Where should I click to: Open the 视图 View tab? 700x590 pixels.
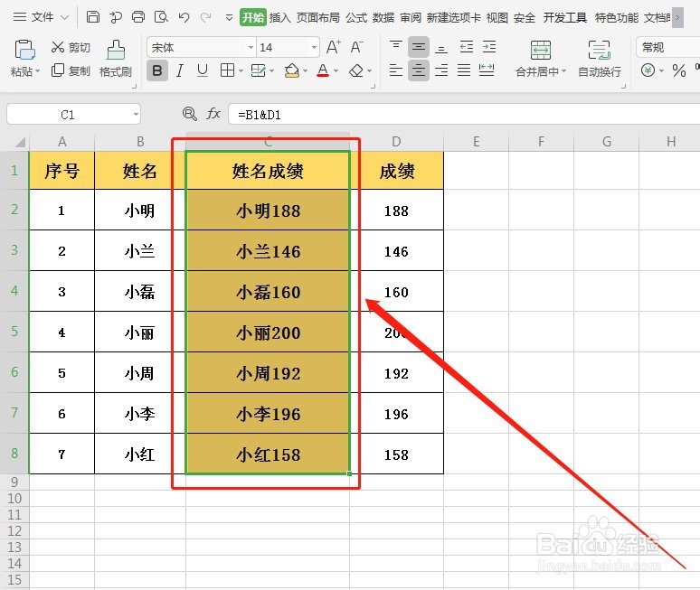(497, 18)
